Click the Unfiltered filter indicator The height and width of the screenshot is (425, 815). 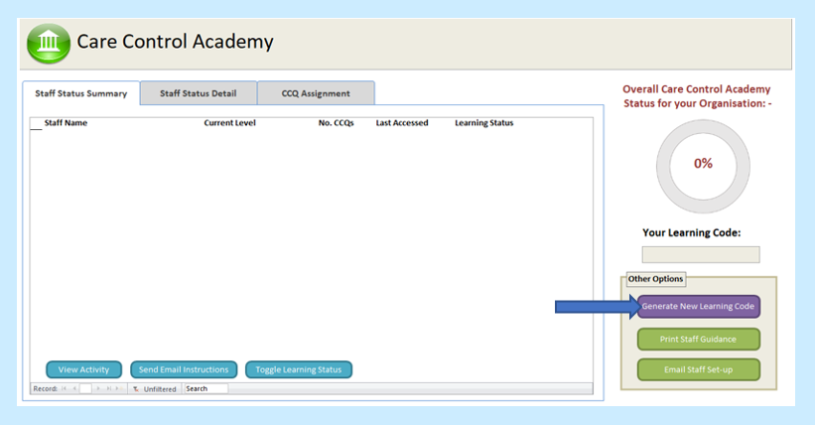pyautogui.click(x=158, y=389)
